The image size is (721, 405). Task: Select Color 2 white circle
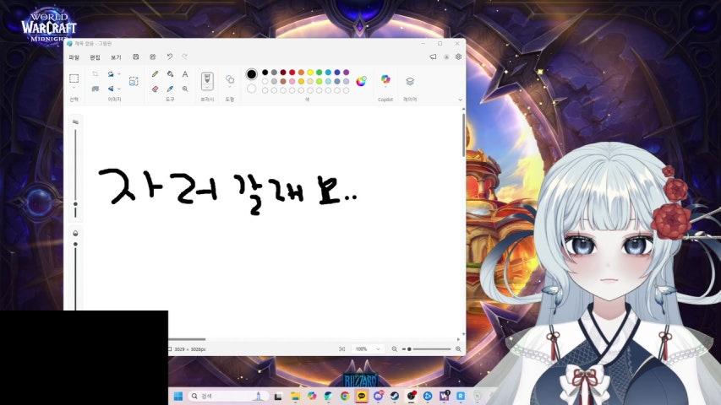pos(252,89)
